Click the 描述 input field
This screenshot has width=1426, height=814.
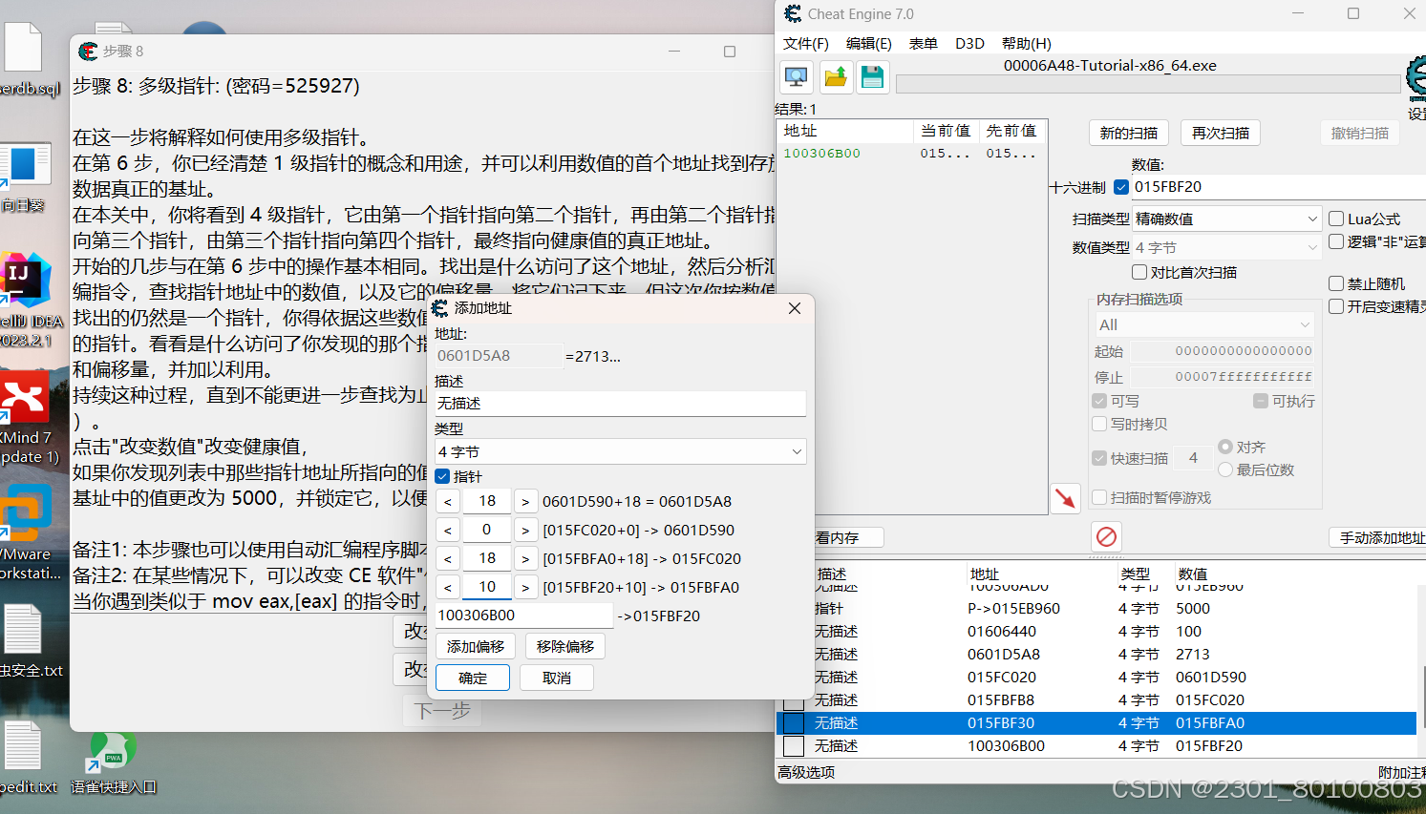[620, 404]
